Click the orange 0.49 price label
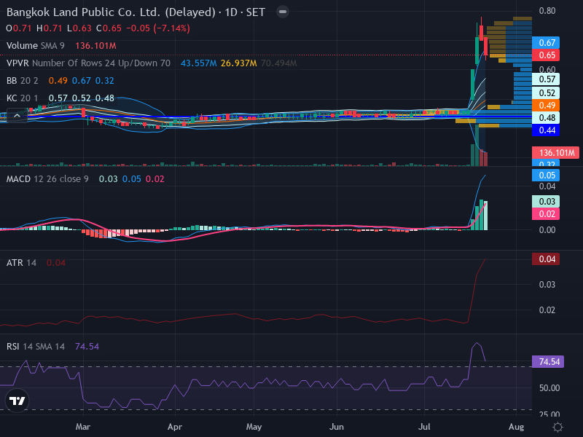The height and width of the screenshot is (437, 583). pyautogui.click(x=546, y=106)
